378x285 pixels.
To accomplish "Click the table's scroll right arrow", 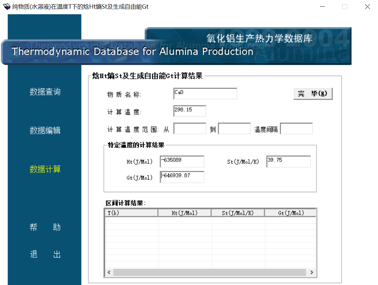I will (312, 272).
